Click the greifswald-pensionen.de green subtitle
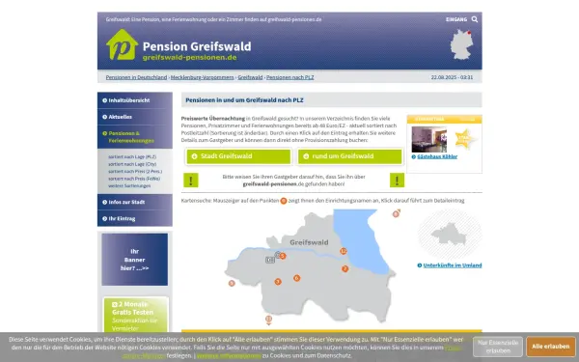Image resolution: width=579 pixels, height=362 pixels. (189, 57)
